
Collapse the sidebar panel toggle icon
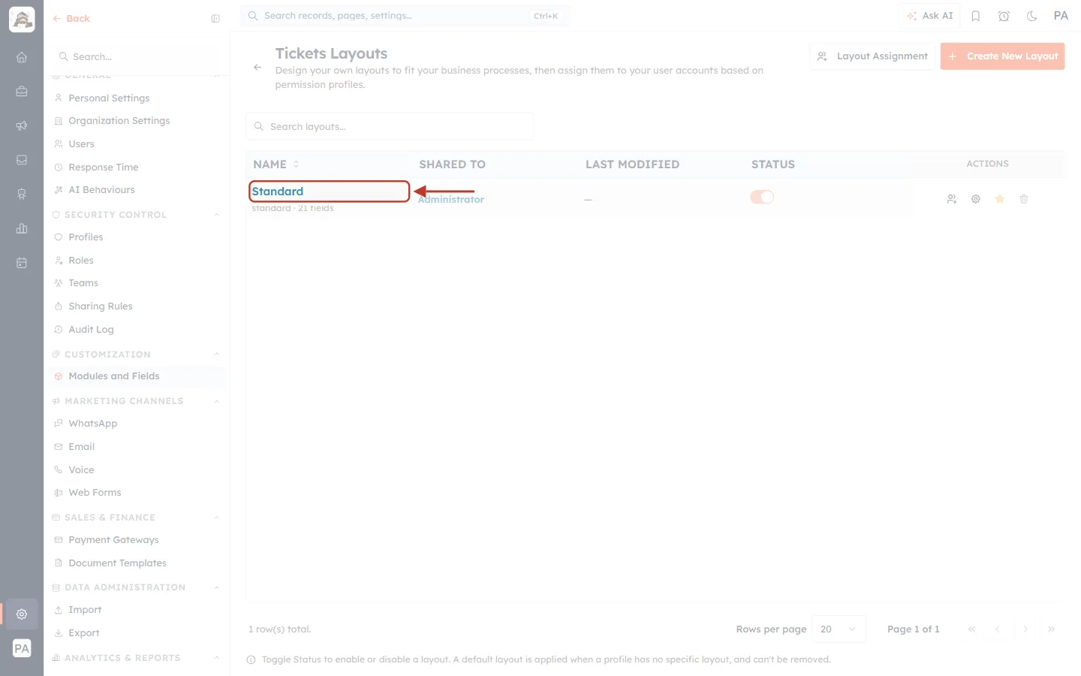[x=215, y=19]
